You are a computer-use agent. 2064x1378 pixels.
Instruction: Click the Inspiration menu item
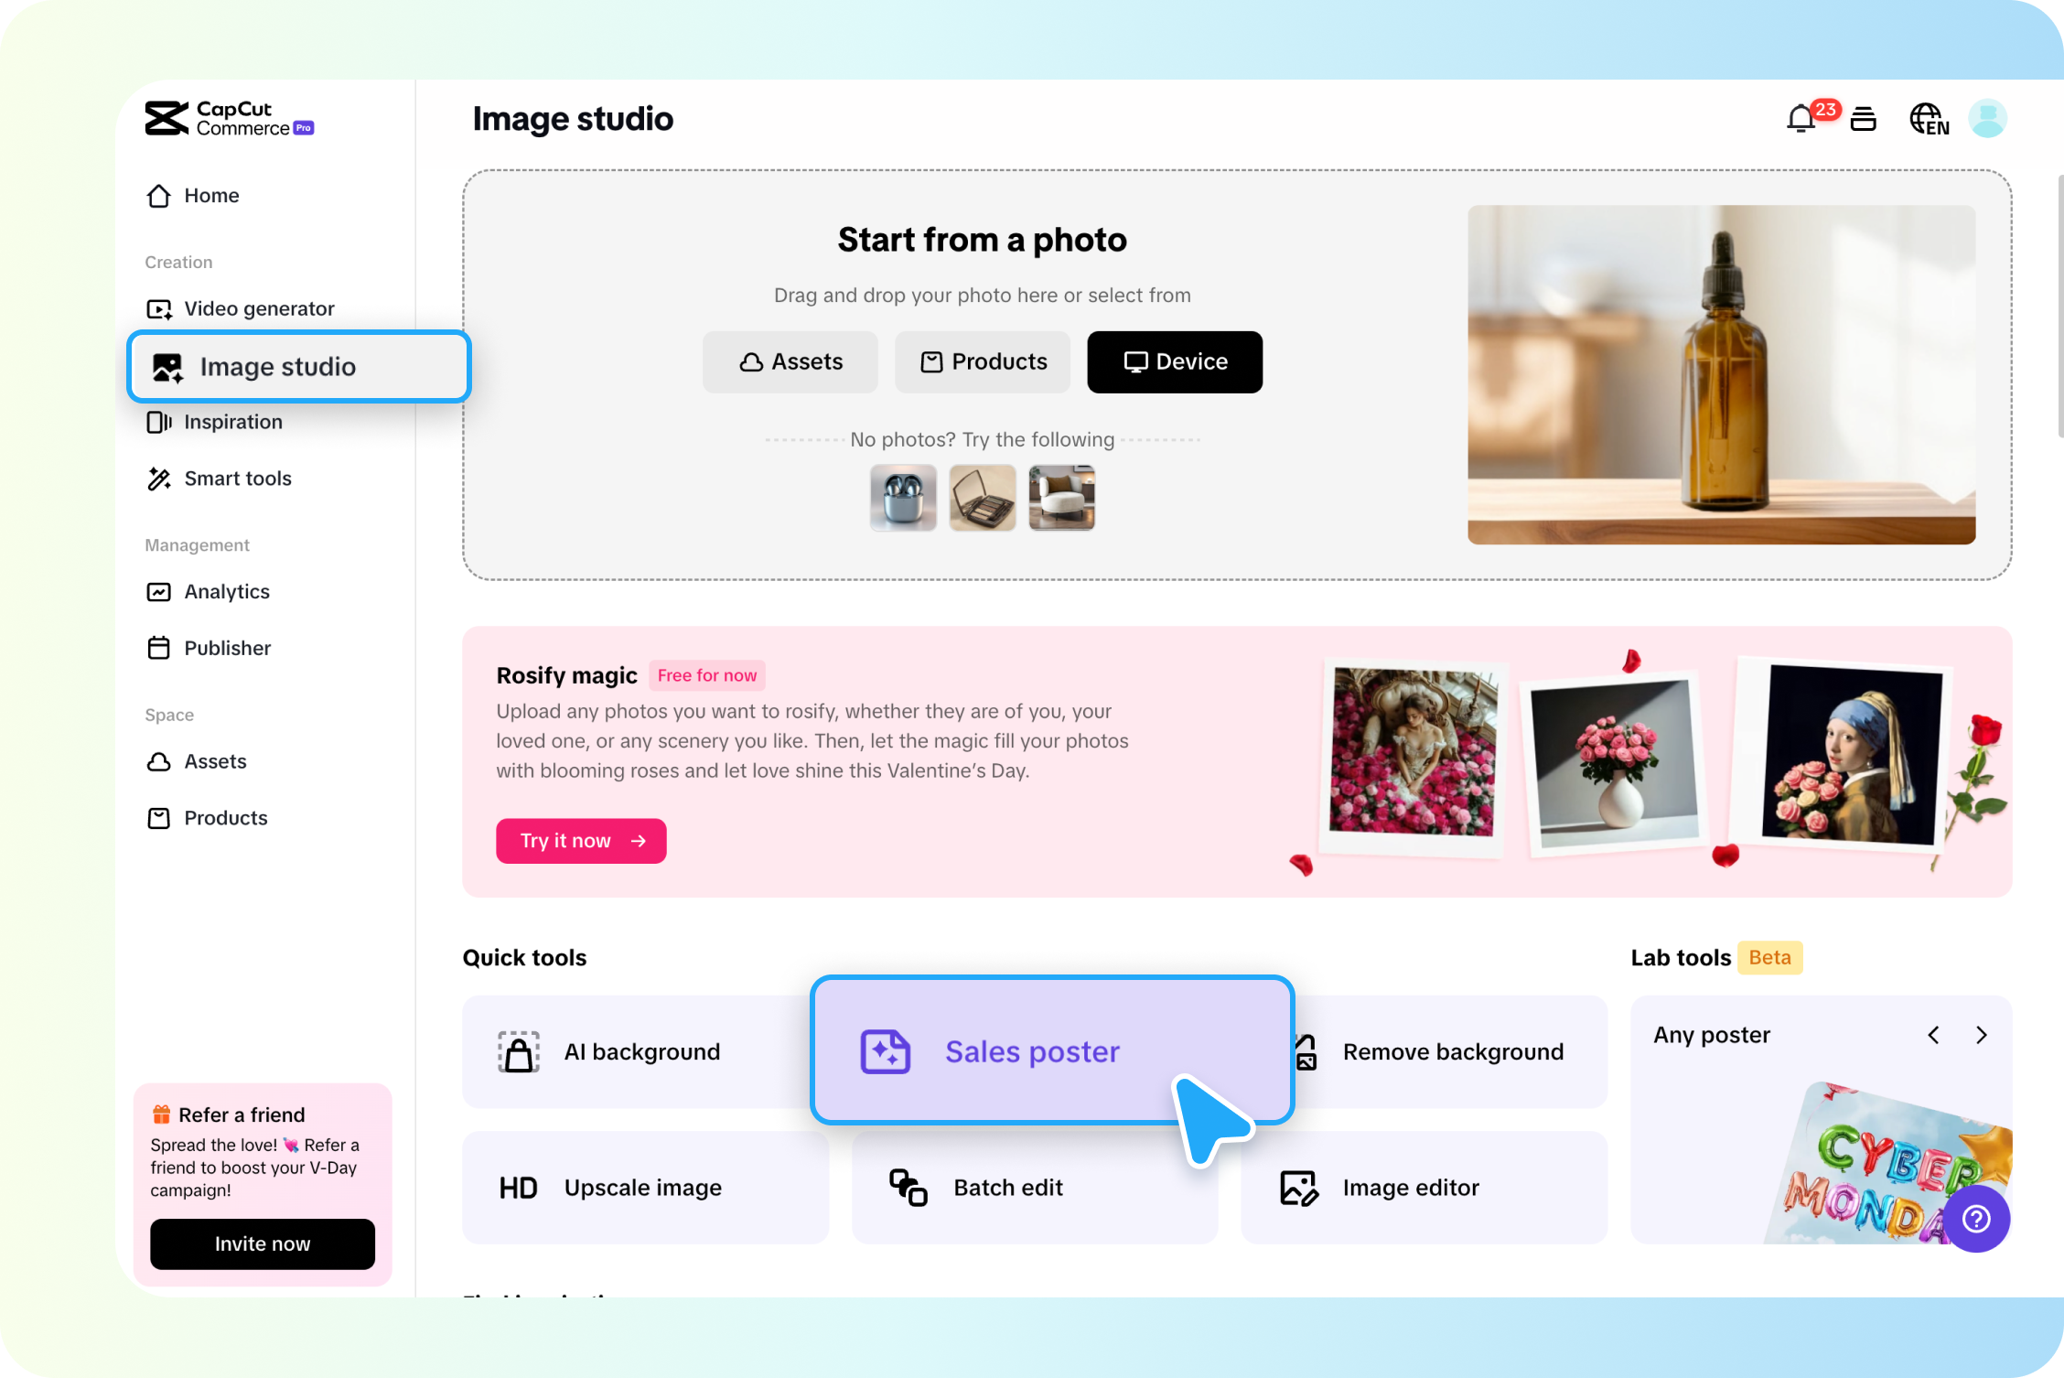tap(234, 420)
